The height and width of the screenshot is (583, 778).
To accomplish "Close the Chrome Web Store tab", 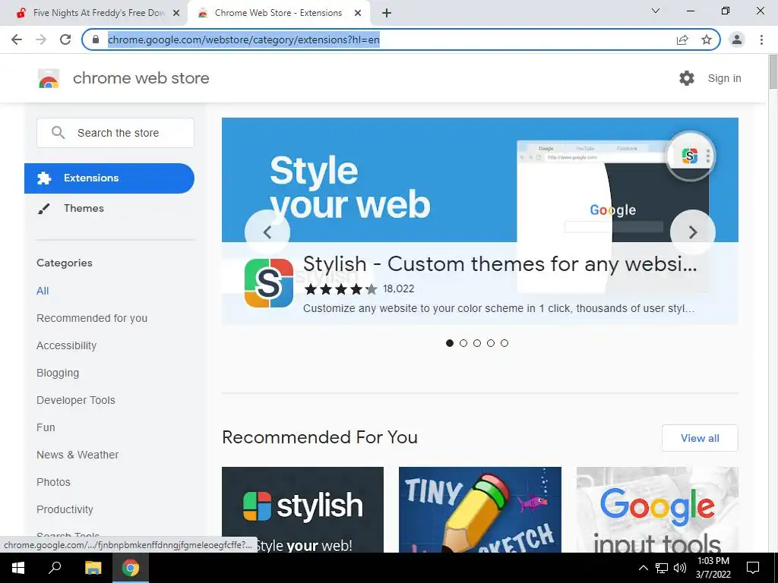I will coord(358,13).
